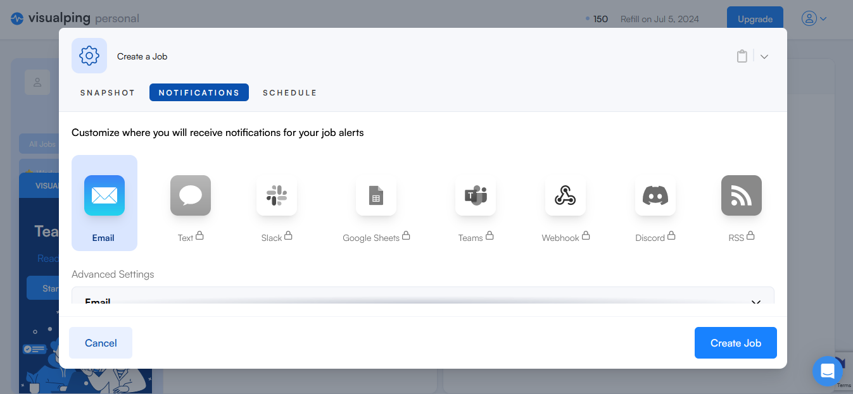Screen dimensions: 853x394
Task: Select the Email notification icon
Action: [x=104, y=195]
